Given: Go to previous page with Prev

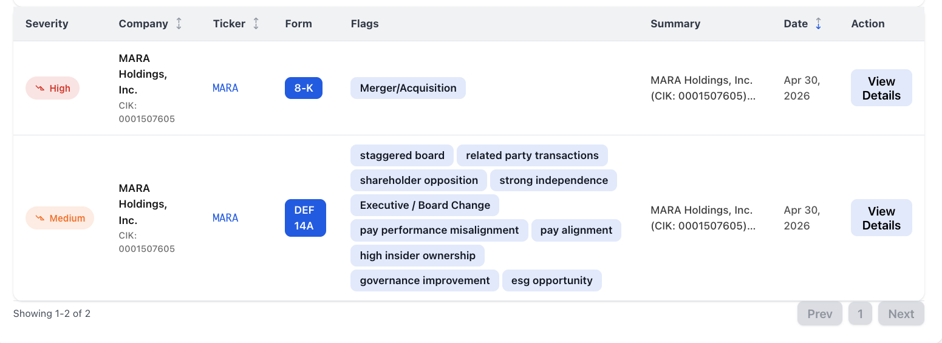Looking at the screenshot, I should pos(820,314).
